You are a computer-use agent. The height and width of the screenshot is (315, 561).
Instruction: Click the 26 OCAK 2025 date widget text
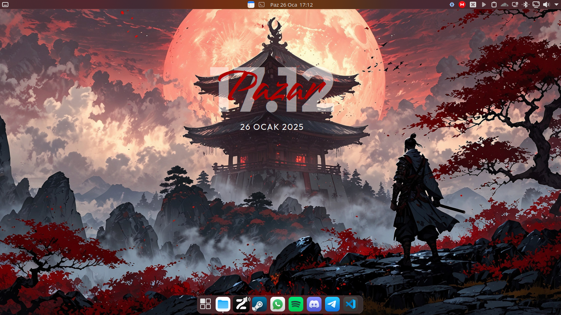coord(272,127)
